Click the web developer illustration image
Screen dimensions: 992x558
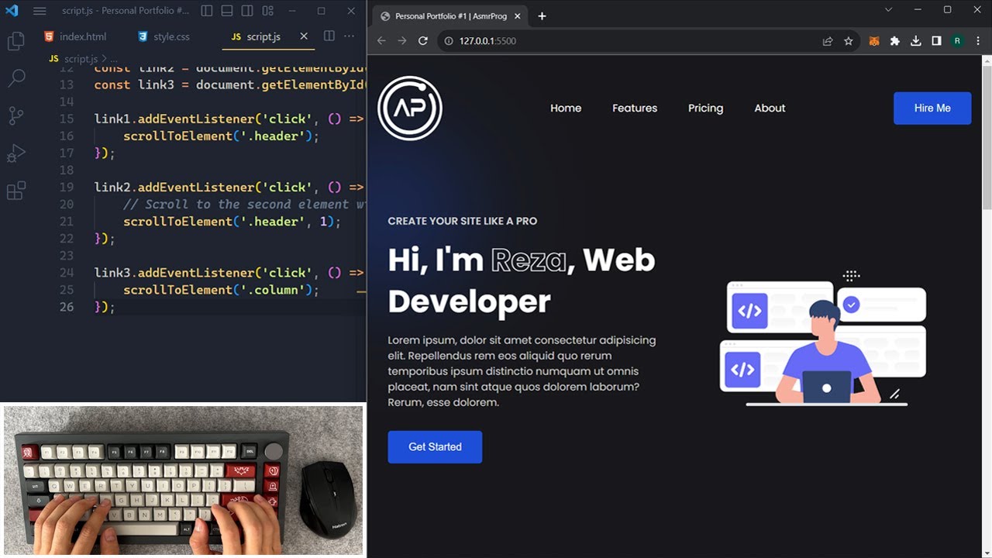tap(823, 338)
